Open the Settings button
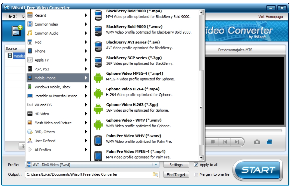The width and height of the screenshot is (291, 188). pos(176,165)
